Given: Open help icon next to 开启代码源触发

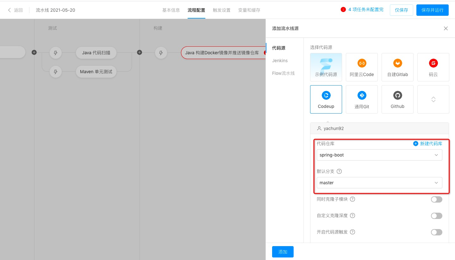Looking at the screenshot, I should [x=352, y=232].
